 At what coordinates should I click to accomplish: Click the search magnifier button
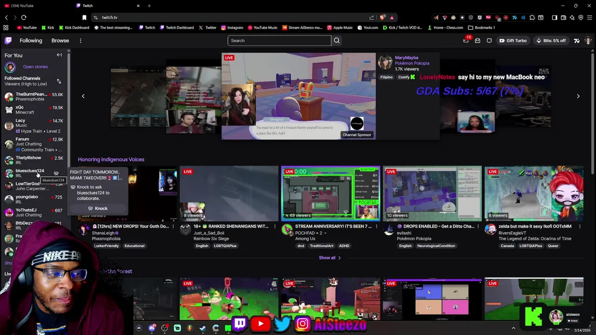coord(337,40)
